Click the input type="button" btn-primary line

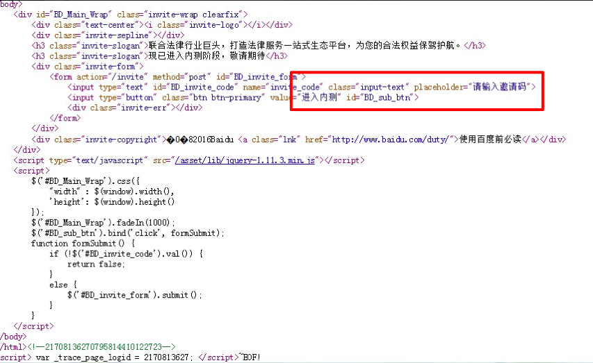[243, 97]
